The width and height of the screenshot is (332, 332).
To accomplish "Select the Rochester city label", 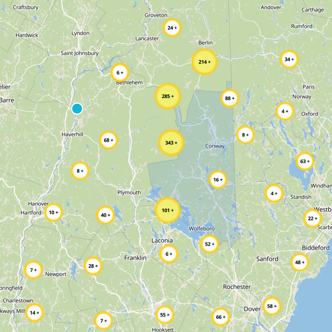I will pyautogui.click(x=237, y=287).
